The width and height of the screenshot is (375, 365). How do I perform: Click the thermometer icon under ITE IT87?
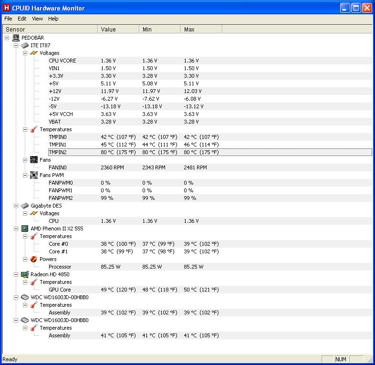coord(34,129)
